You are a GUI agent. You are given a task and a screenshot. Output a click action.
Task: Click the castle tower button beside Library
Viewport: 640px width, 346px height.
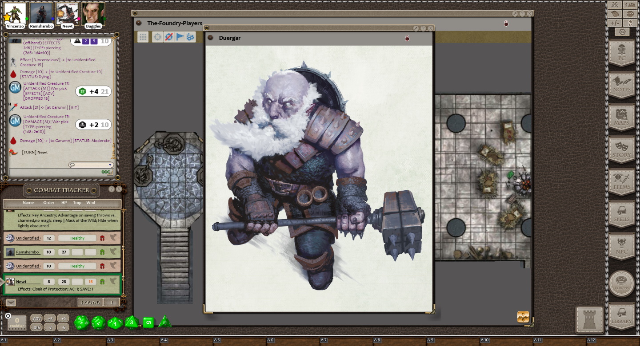click(x=590, y=319)
